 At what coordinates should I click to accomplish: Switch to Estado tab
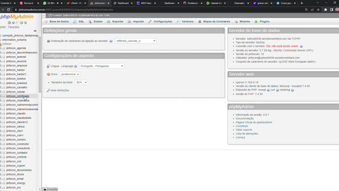pos(96,21)
